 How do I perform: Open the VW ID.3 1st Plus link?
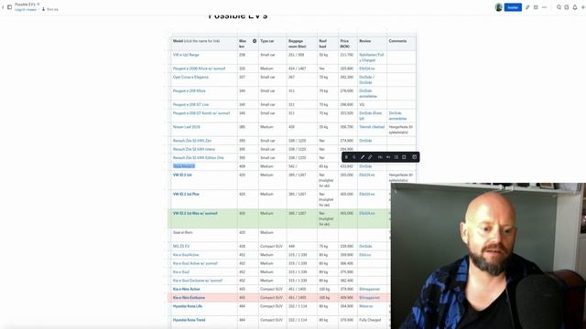click(x=186, y=195)
